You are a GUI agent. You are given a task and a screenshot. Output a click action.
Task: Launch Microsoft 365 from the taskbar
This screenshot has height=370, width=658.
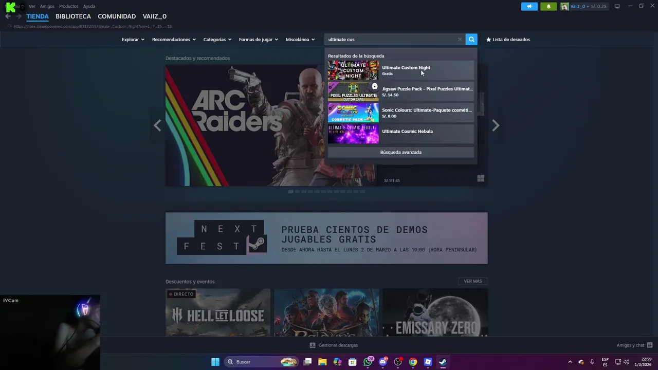[x=337, y=362]
